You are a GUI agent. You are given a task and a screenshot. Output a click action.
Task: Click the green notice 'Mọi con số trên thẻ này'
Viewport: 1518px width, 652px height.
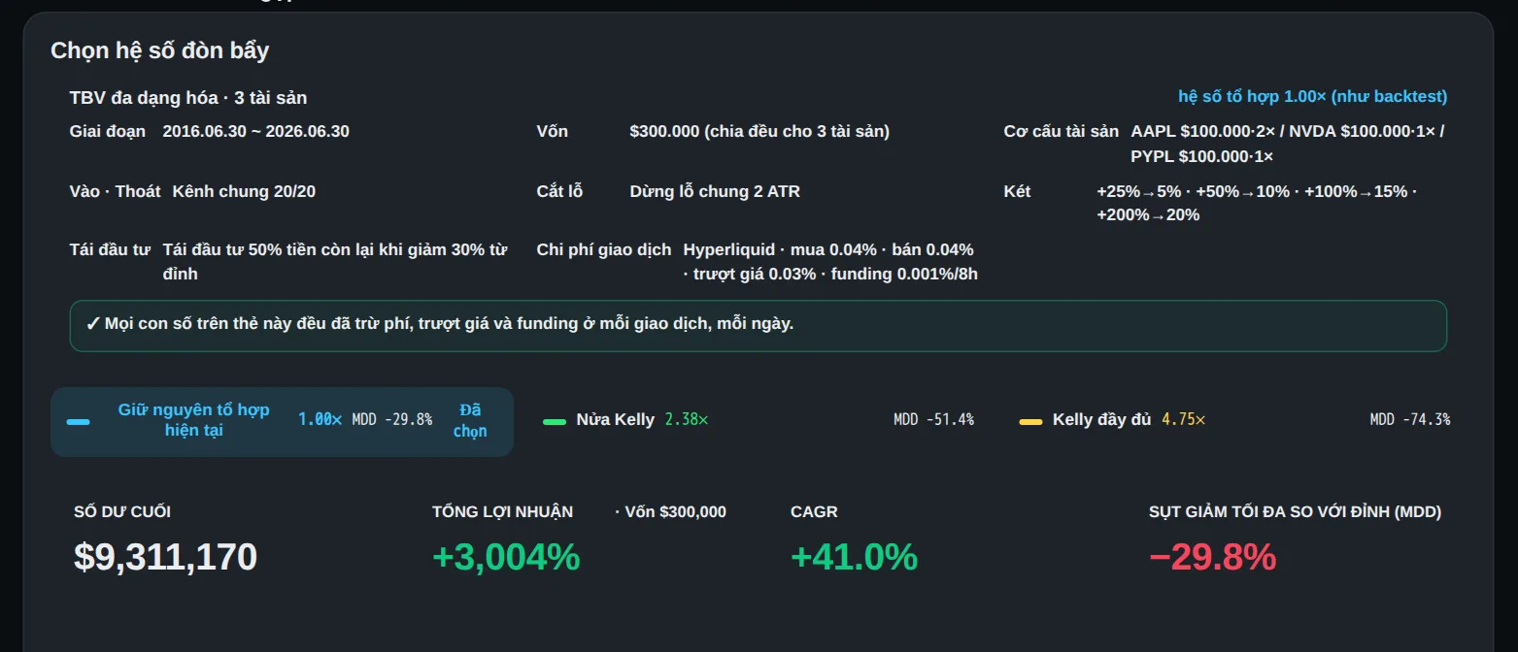click(x=759, y=325)
